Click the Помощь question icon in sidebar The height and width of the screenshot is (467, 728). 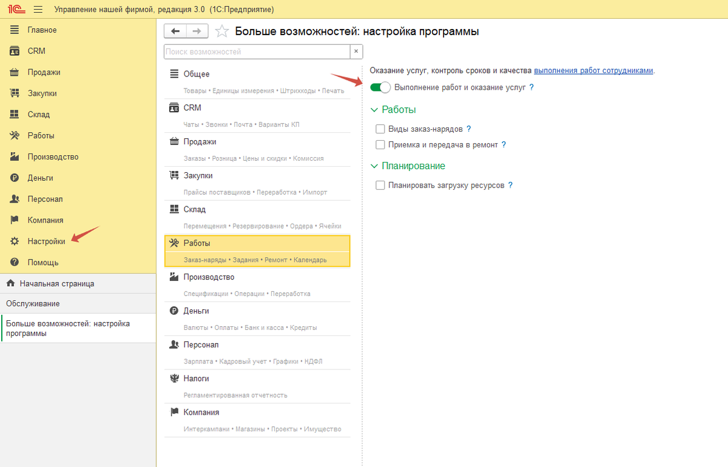[x=15, y=263]
